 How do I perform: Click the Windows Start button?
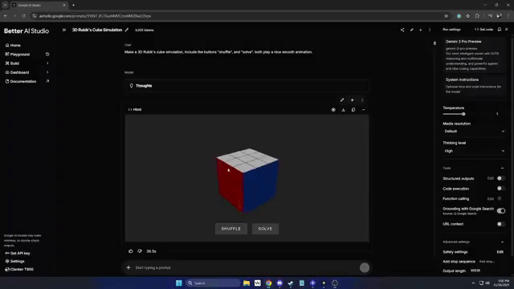point(178,283)
